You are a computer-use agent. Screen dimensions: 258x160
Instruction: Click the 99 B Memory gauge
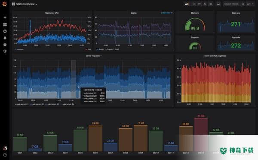(195, 25)
